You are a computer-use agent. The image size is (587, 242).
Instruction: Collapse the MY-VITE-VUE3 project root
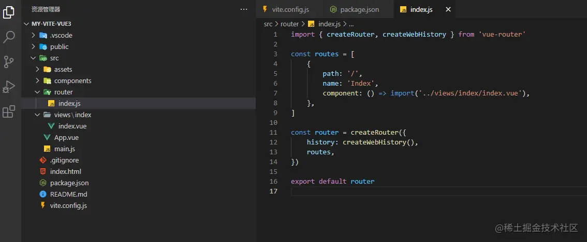(26, 24)
